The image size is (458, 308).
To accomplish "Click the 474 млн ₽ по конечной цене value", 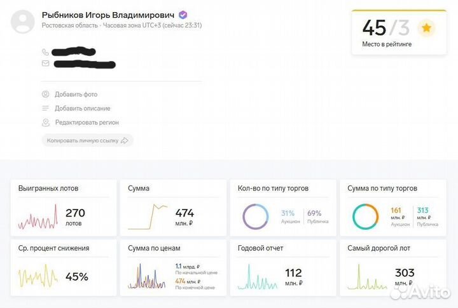I will point(195,284).
